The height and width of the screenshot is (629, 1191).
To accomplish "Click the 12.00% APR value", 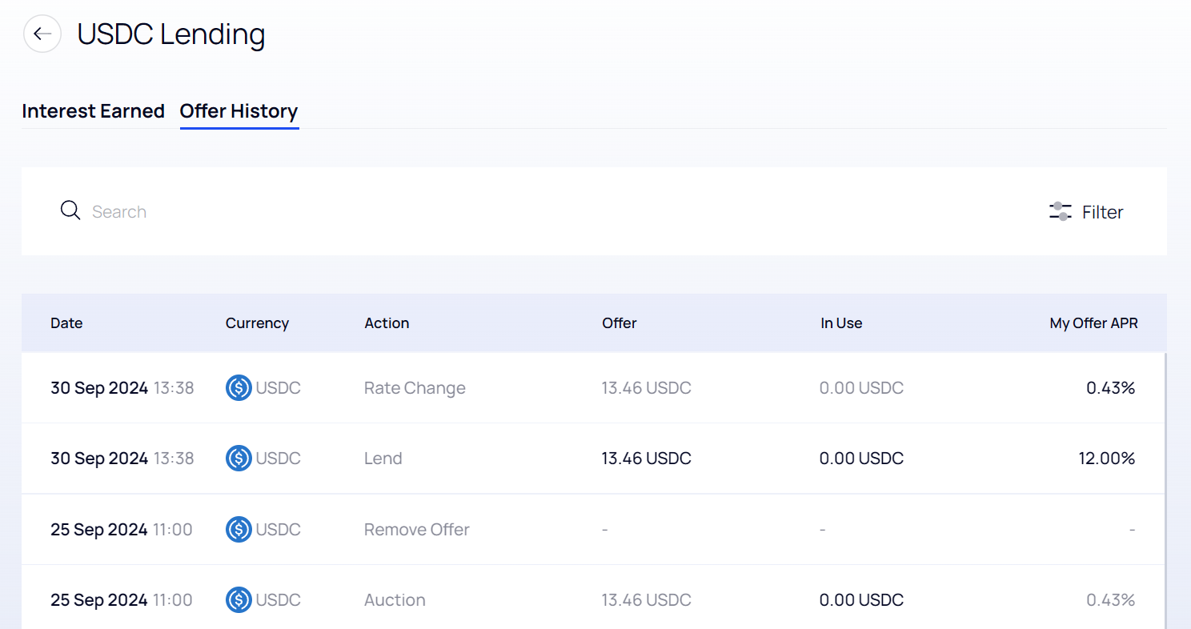I will click(1106, 459).
